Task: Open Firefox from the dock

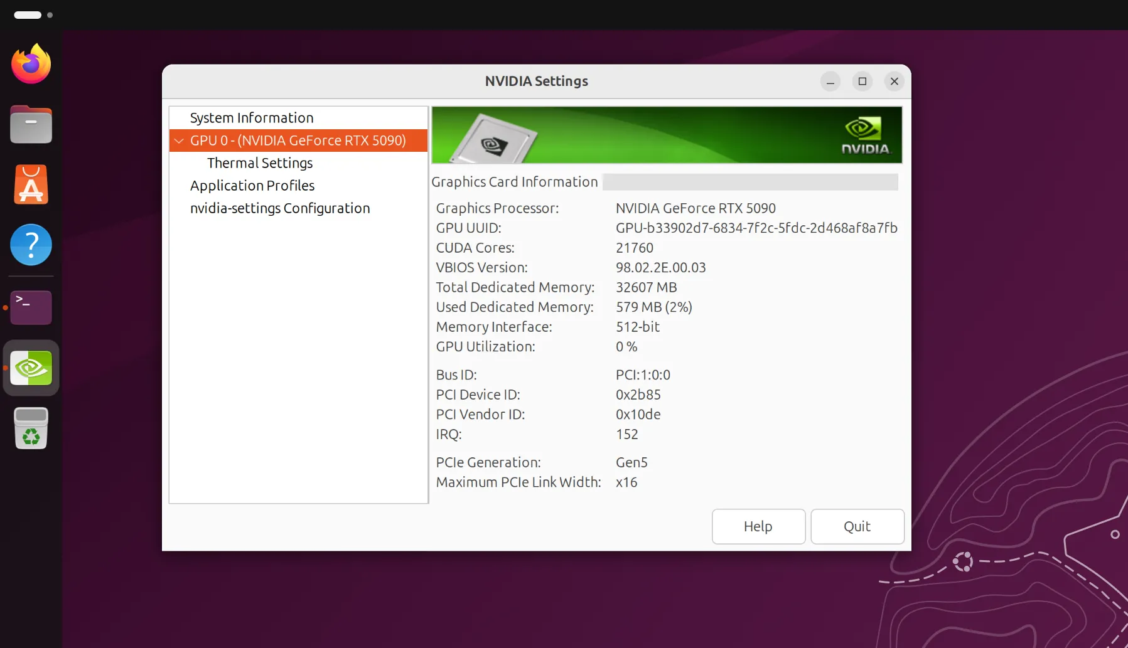Action: [31, 64]
